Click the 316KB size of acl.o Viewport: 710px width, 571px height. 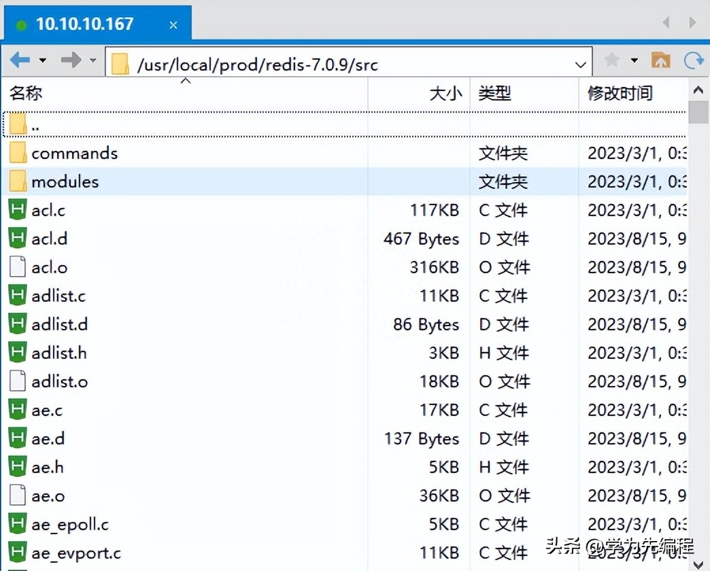tap(435, 267)
